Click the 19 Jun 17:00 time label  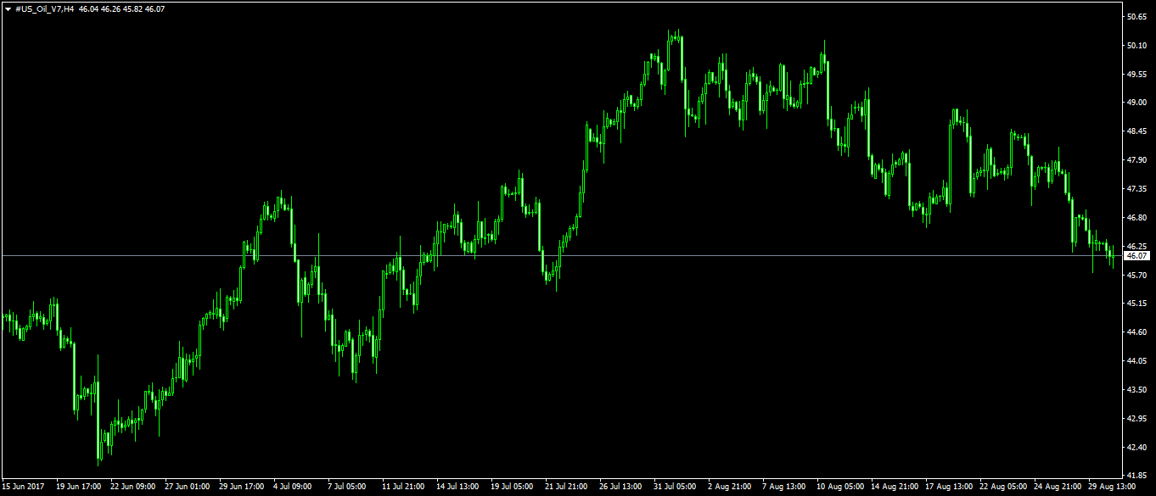tap(79, 488)
